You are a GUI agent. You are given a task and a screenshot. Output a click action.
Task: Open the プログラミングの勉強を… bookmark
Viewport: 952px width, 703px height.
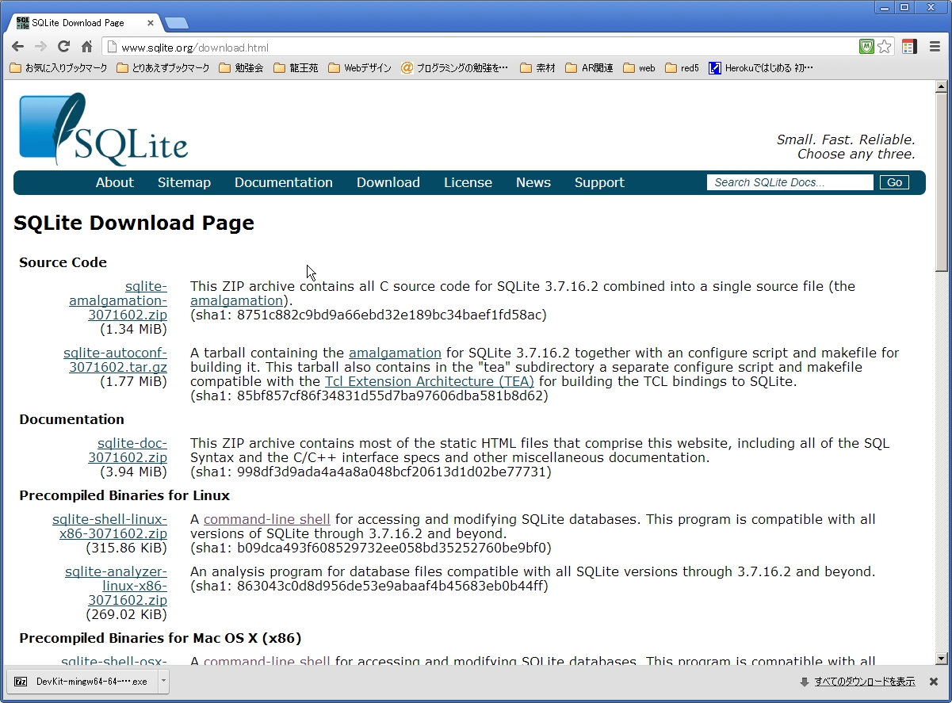coord(454,68)
